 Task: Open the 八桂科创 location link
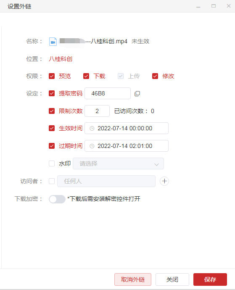click(x=61, y=59)
